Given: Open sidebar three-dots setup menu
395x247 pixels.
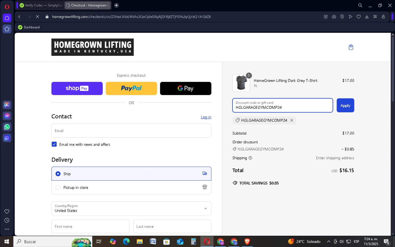Looking at the screenshot, I should click(x=7, y=229).
